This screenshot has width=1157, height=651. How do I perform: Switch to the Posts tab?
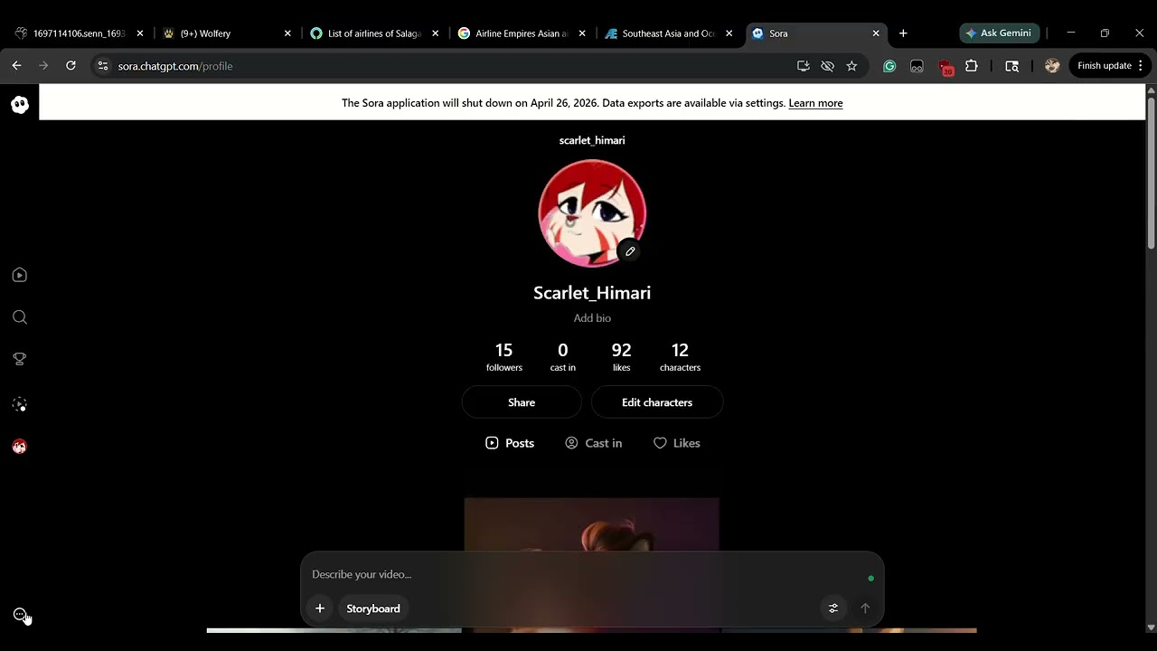[510, 443]
